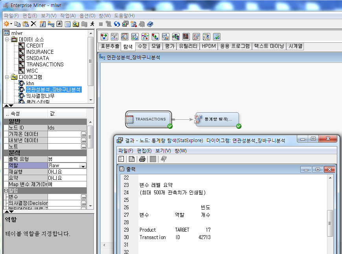Select the CREDIT data source
This screenshot has width=342, height=254.
pyautogui.click(x=35, y=46)
